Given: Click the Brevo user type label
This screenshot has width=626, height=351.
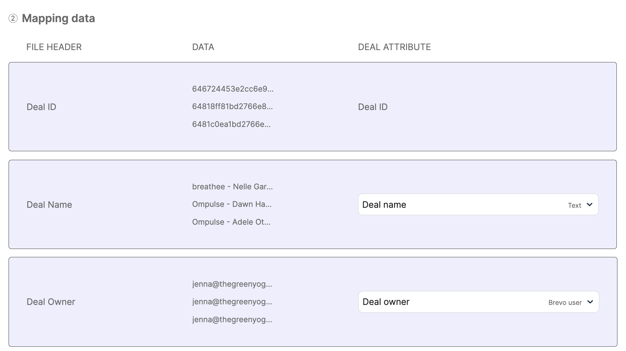Looking at the screenshot, I should coord(565,303).
